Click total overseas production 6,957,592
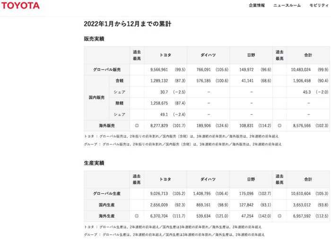Viewport: 331px width, 240px height. [302, 216]
